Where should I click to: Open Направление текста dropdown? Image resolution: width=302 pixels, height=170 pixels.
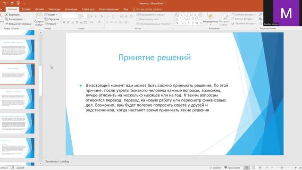pos(151,15)
